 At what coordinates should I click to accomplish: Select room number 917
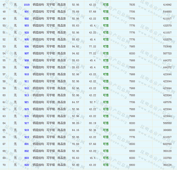pyautogui.click(x=27, y=123)
